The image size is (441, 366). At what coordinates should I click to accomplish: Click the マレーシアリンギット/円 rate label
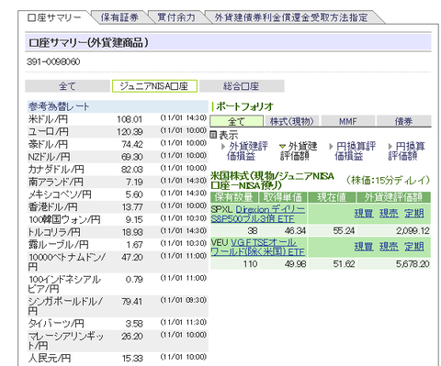(x=66, y=340)
